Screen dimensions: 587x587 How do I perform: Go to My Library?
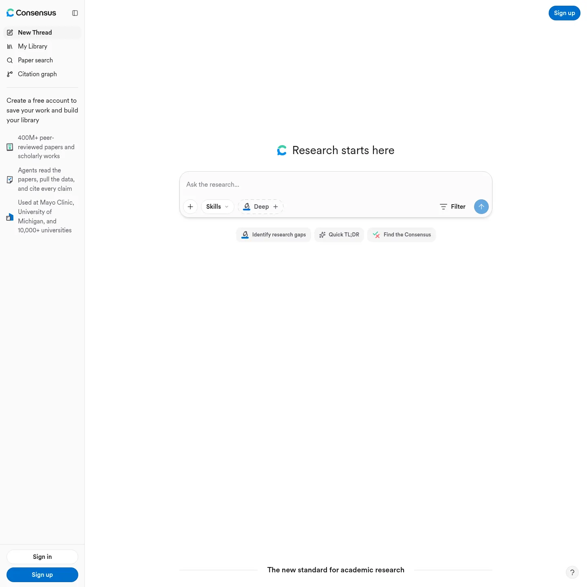point(42,46)
